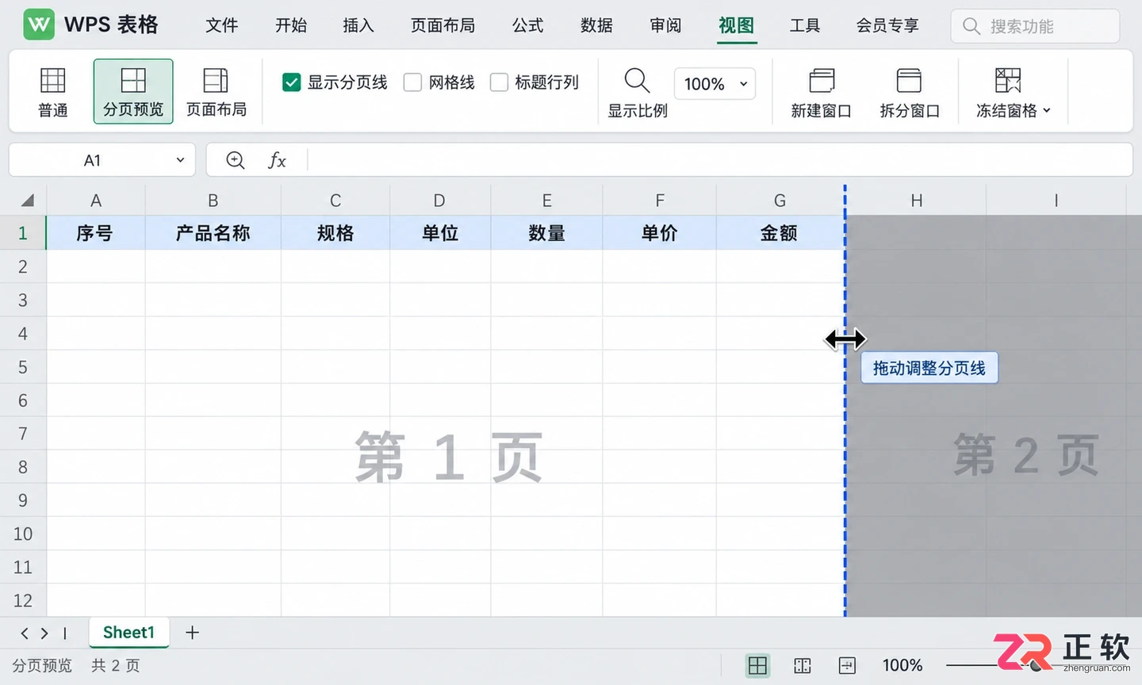Switch to the 开始 tab
The image size is (1142, 685).
pyautogui.click(x=291, y=25)
